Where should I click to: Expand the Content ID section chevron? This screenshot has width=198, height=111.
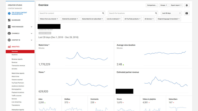(x=32, y=40)
